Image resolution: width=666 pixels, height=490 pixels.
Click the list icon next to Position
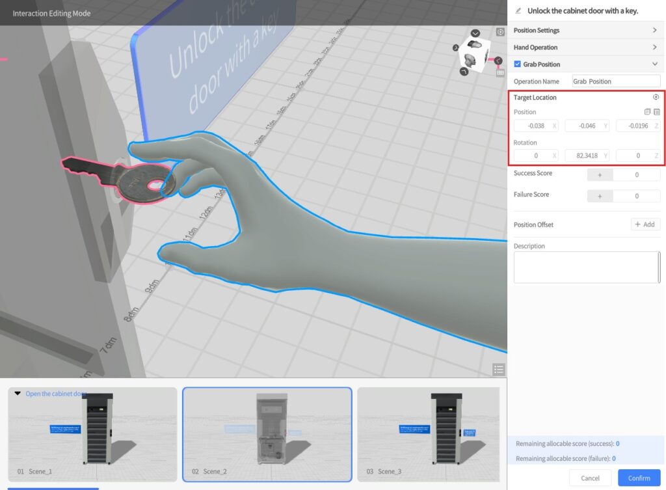[x=657, y=112]
